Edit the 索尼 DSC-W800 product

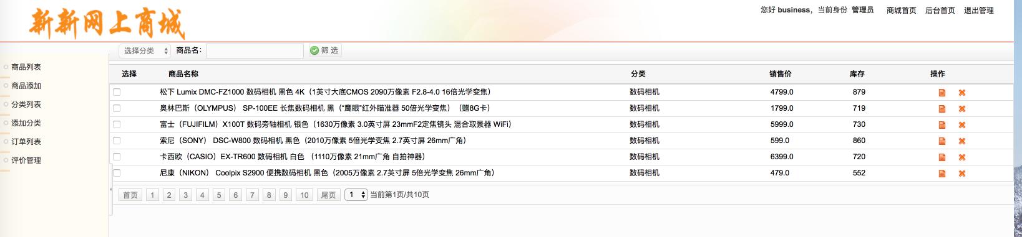(942, 141)
